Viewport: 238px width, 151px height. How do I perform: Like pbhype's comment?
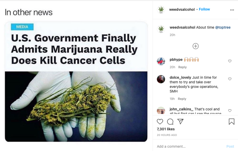[230, 61]
